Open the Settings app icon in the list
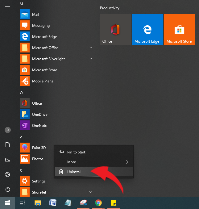The height and width of the screenshot is (209, 199). pyautogui.click(x=25, y=181)
